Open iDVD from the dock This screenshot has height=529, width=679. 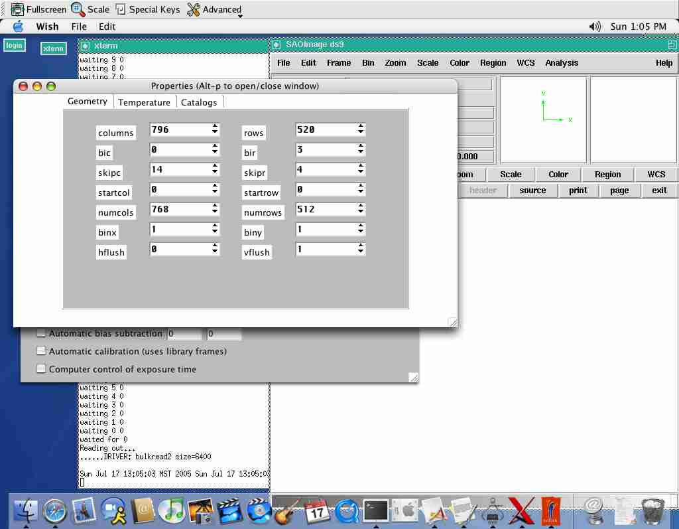pyautogui.click(x=259, y=510)
